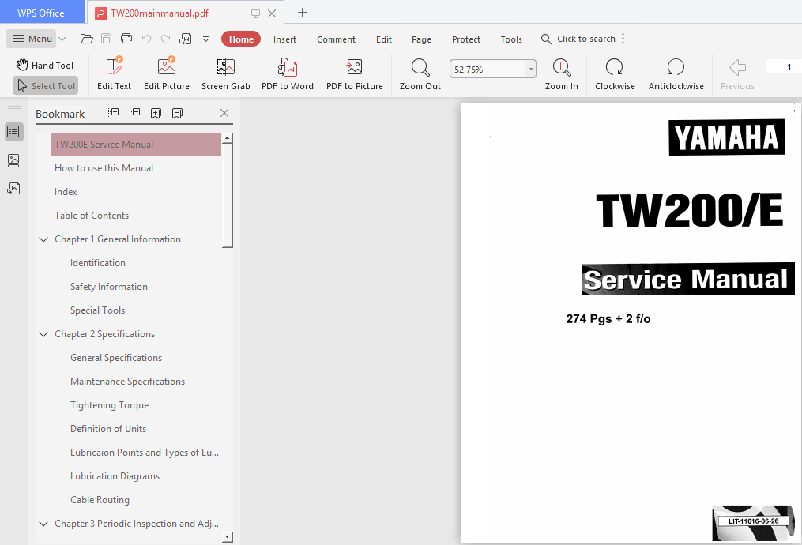Click the bookmark list scroll up arrow
This screenshot has height=545, width=802.
[228, 138]
